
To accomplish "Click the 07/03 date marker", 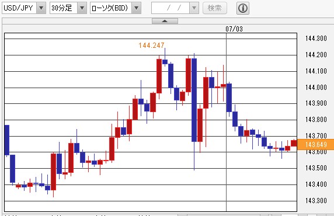I will click(x=234, y=29).
